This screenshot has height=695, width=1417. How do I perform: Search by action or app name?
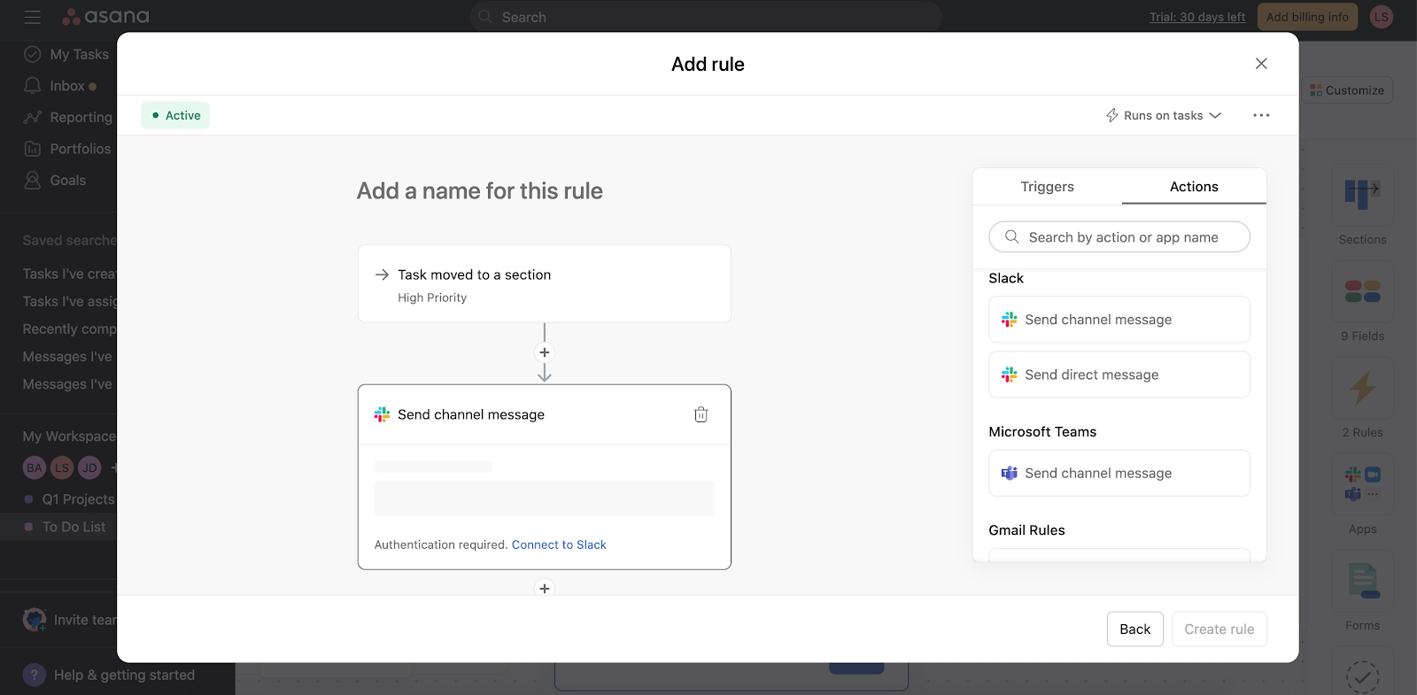1119,237
